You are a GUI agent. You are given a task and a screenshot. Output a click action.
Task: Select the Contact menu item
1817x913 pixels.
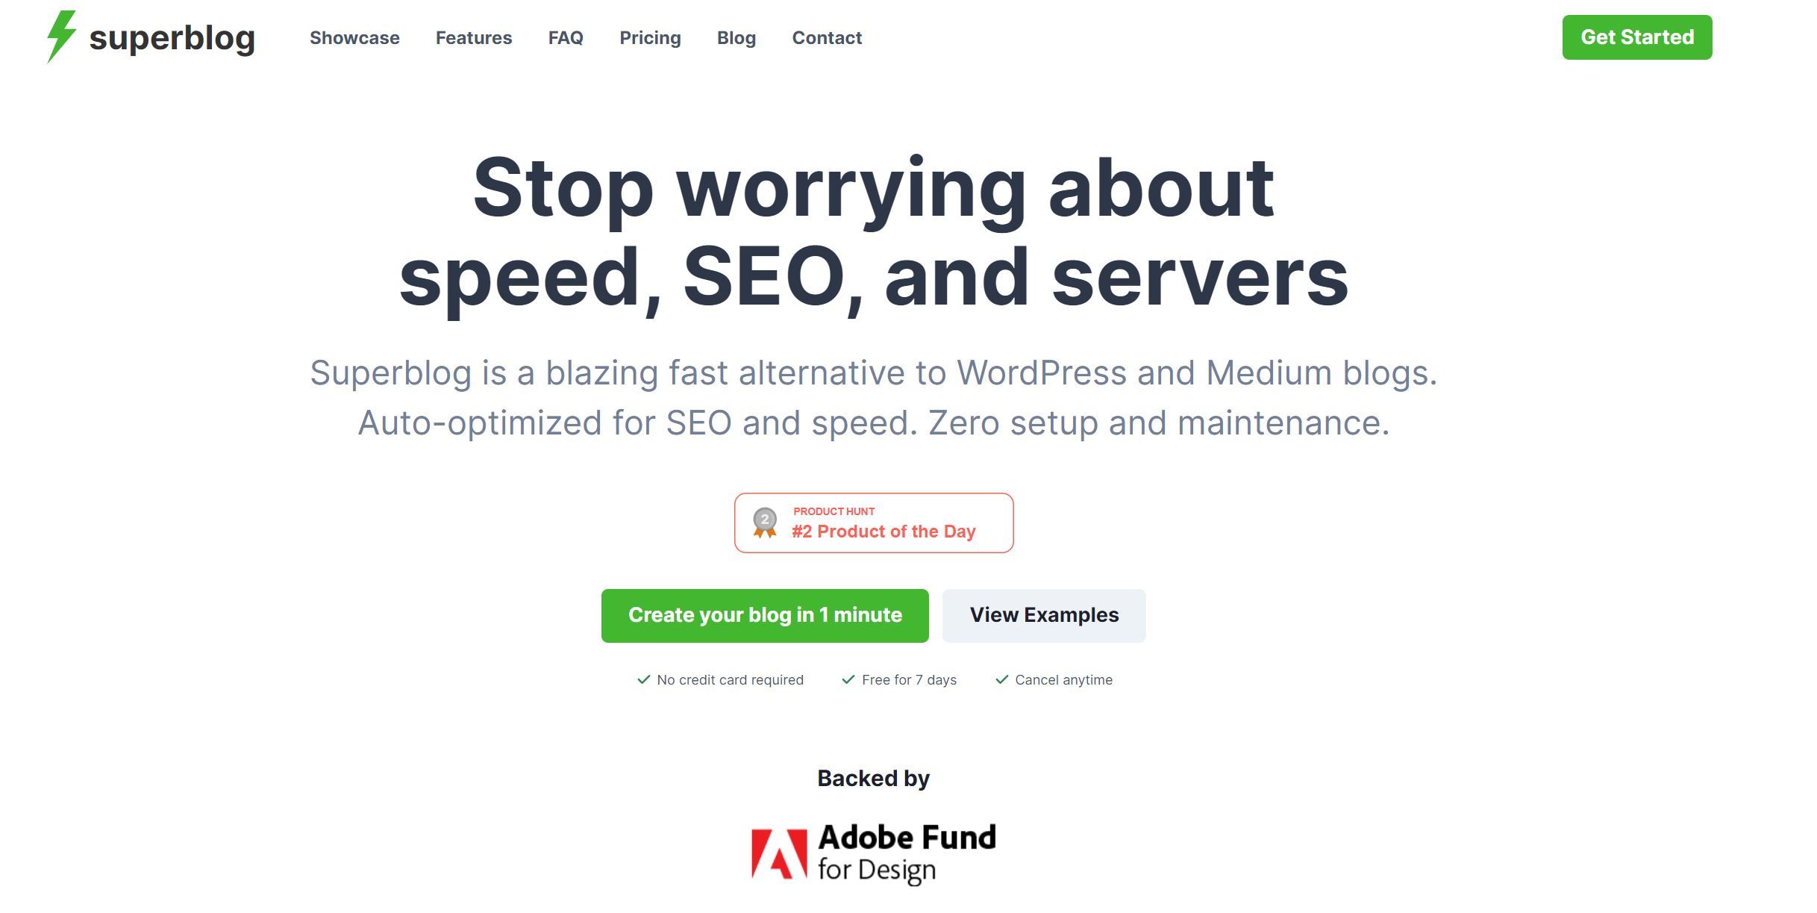click(827, 36)
